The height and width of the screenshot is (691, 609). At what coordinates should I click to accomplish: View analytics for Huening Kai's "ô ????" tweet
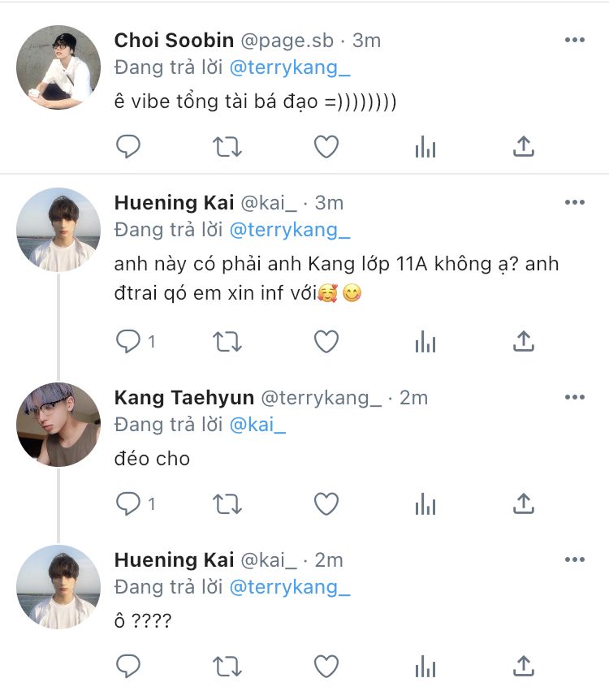click(x=425, y=667)
